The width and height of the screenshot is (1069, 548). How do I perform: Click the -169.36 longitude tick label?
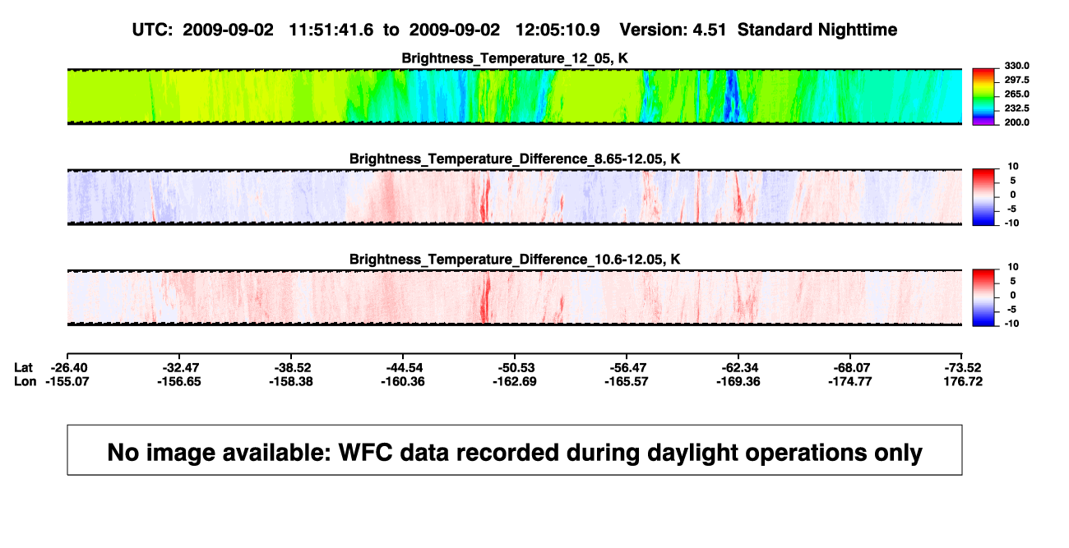point(740,381)
